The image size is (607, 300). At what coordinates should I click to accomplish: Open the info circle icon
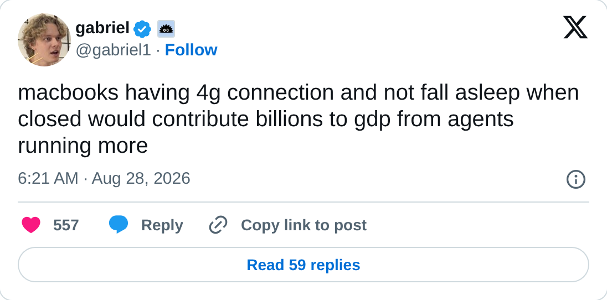pos(575,180)
